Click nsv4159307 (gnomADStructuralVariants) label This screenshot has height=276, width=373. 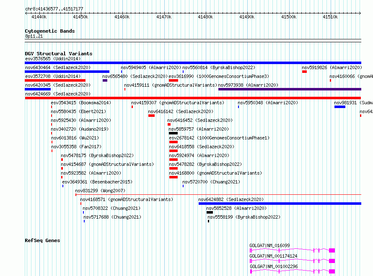178,103
